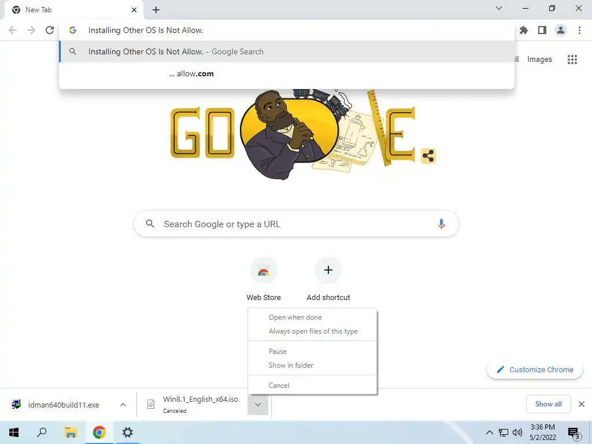Screen dimensions: 592x444
Task: Select the Google Search suggestion row
Action: tap(287, 51)
